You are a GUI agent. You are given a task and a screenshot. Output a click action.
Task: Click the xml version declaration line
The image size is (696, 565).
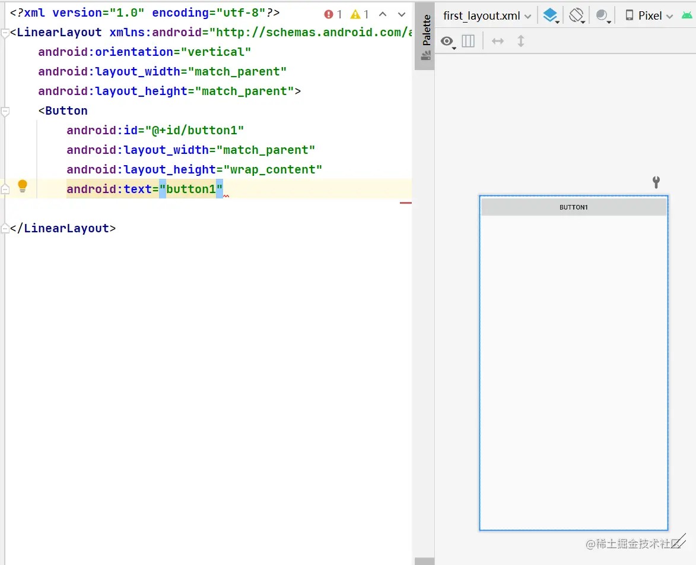[145, 13]
